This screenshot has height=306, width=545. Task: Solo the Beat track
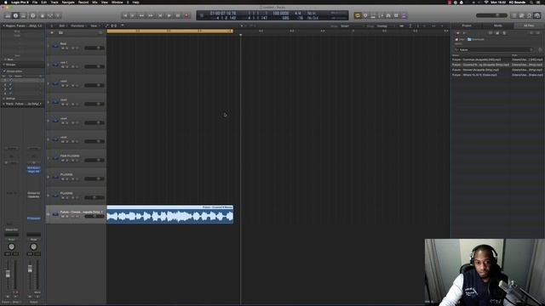click(x=67, y=48)
